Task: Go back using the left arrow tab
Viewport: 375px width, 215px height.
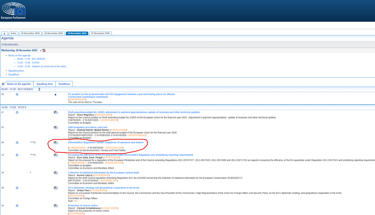Action: [x=5, y=33]
